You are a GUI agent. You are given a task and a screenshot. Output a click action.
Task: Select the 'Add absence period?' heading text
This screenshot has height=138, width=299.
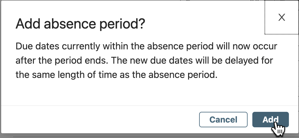(x=80, y=24)
